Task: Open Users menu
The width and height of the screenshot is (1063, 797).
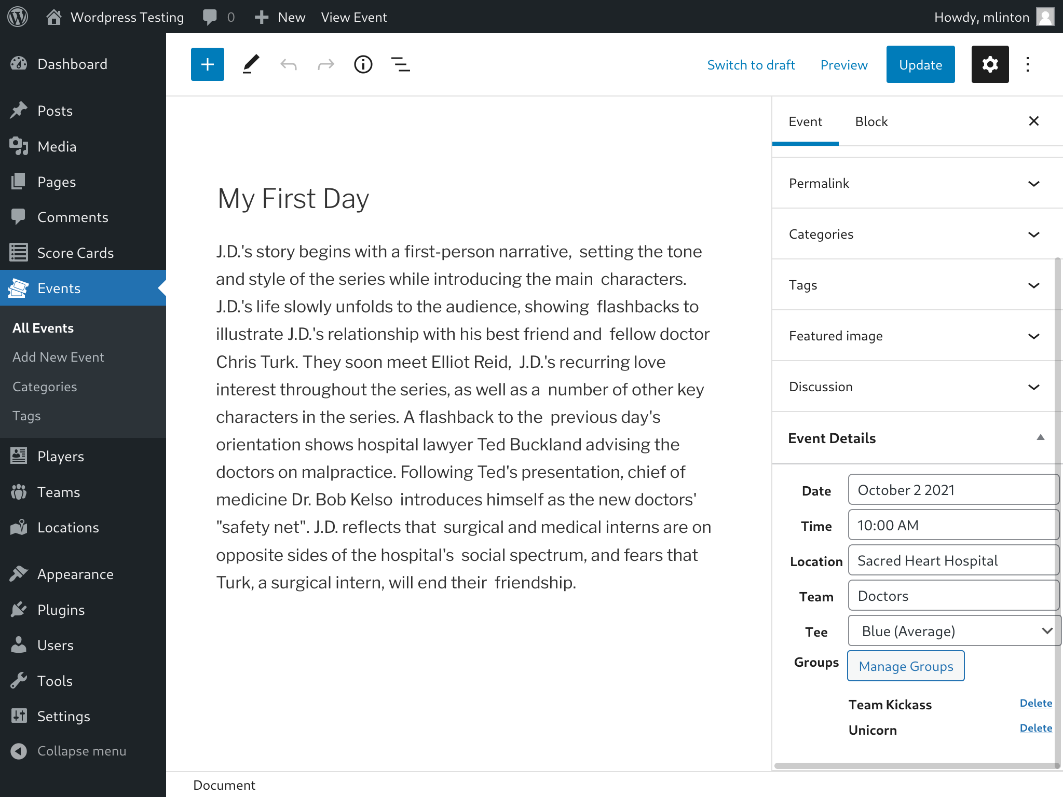Action: 83,645
